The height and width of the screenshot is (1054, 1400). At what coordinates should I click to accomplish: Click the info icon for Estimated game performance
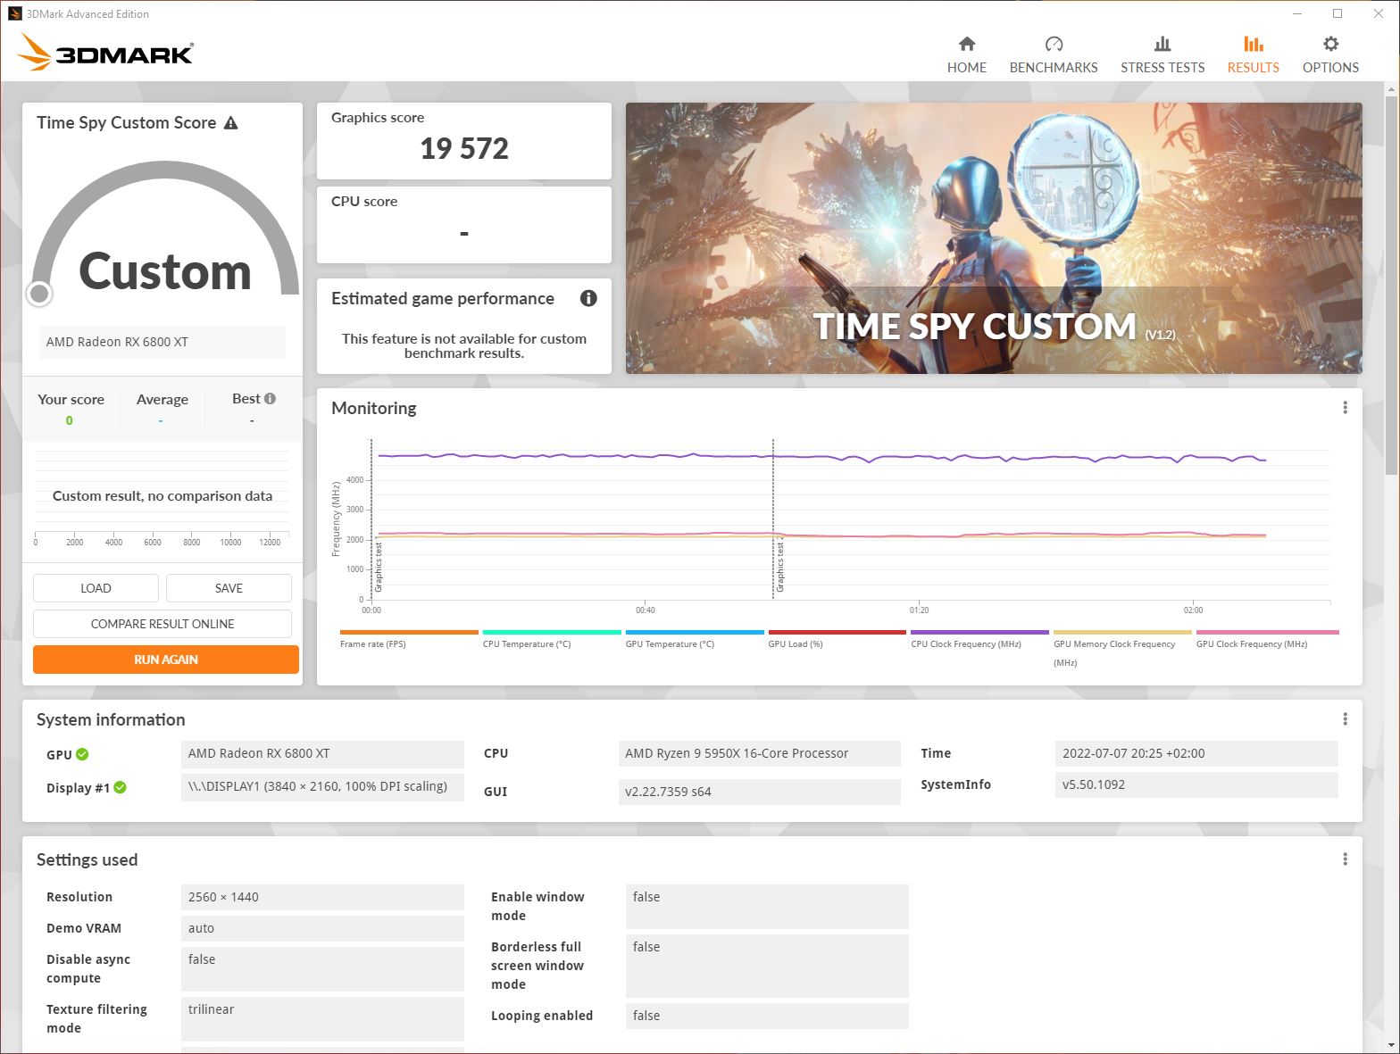click(x=588, y=298)
